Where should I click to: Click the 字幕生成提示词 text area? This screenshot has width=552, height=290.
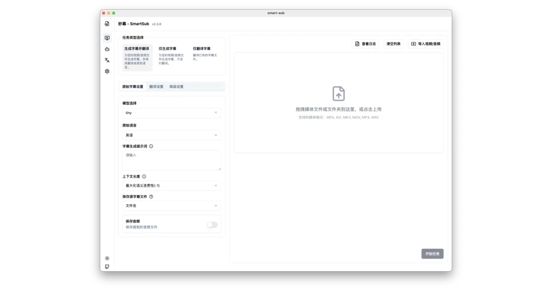coord(172,161)
